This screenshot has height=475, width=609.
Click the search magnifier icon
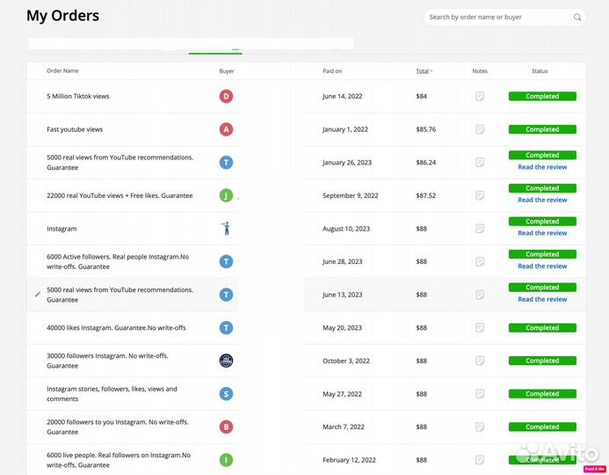pyautogui.click(x=577, y=17)
